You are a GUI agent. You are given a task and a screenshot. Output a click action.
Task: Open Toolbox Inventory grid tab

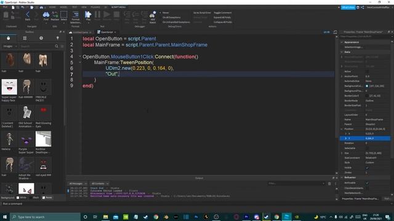pyautogui.click(x=25, y=38)
